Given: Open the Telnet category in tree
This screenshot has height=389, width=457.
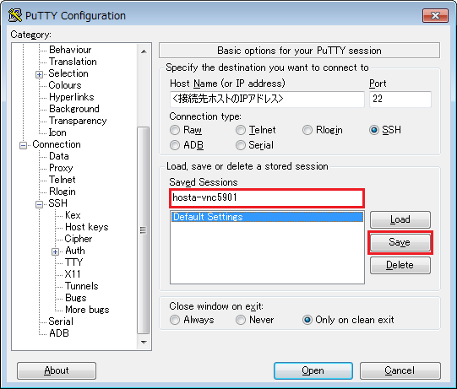Looking at the screenshot, I should [63, 180].
